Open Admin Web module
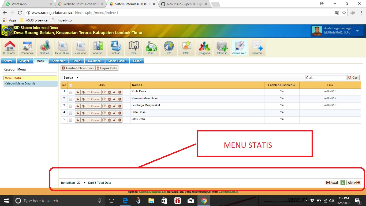The height and width of the screenshot is (206, 366). (239, 47)
